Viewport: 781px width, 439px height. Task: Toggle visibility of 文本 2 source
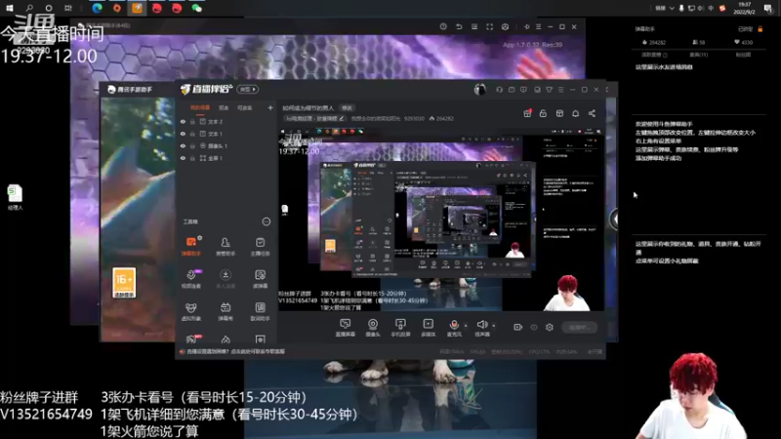click(x=183, y=121)
